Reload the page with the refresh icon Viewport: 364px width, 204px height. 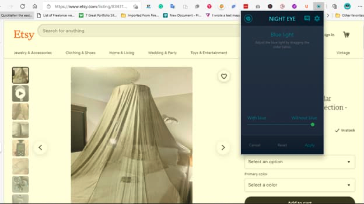click(23, 6)
